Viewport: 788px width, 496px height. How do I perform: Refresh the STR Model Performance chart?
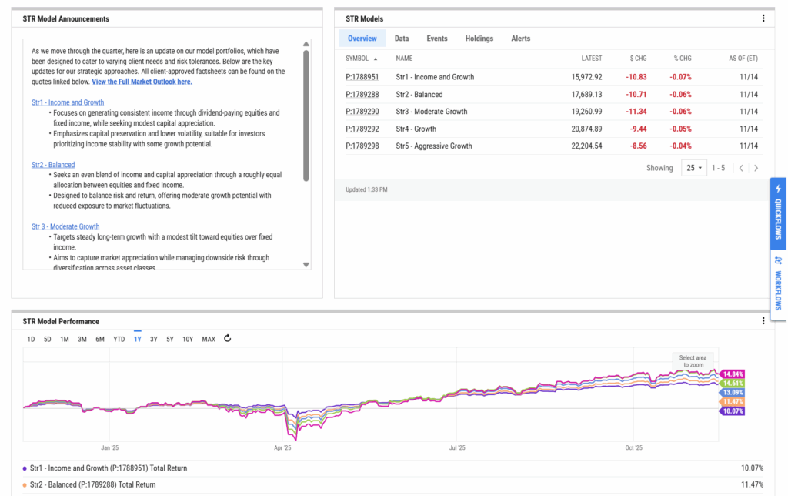(228, 338)
